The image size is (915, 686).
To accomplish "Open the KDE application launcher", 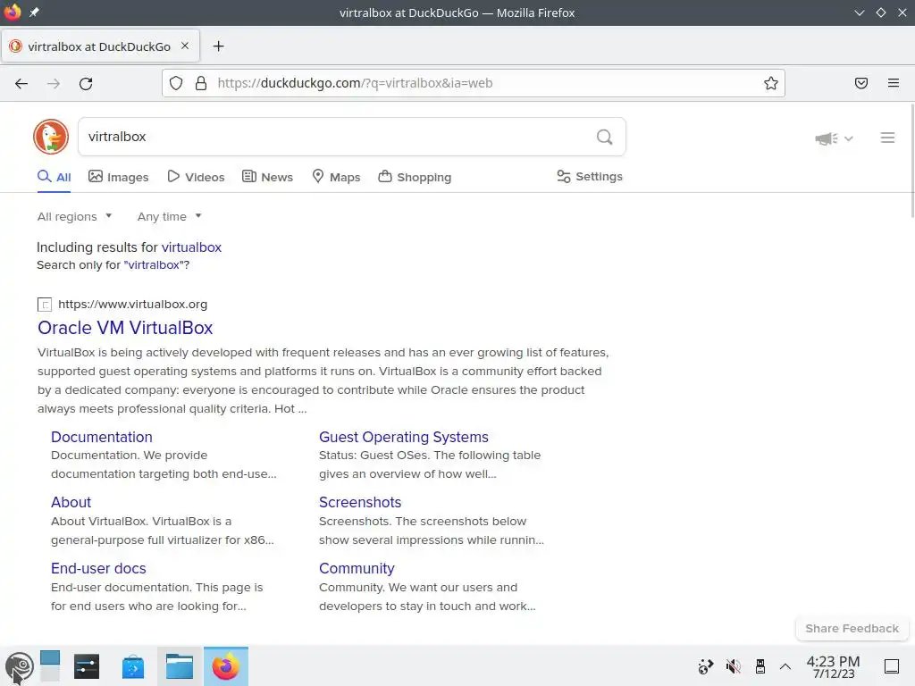I will (19, 666).
